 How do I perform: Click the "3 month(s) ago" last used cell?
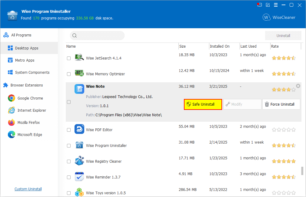click(253, 174)
